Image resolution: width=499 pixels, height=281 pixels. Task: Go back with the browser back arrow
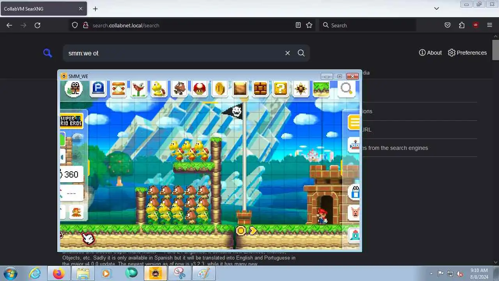point(9,25)
